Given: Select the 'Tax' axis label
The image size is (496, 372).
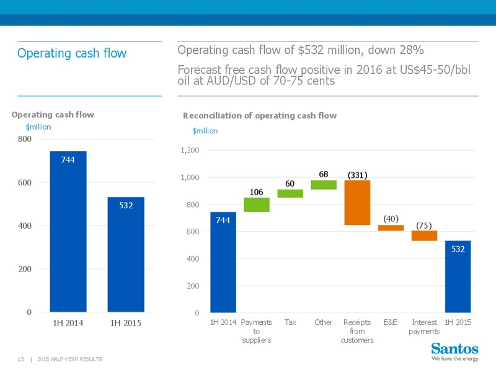Looking at the screenshot, I should 290,322.
